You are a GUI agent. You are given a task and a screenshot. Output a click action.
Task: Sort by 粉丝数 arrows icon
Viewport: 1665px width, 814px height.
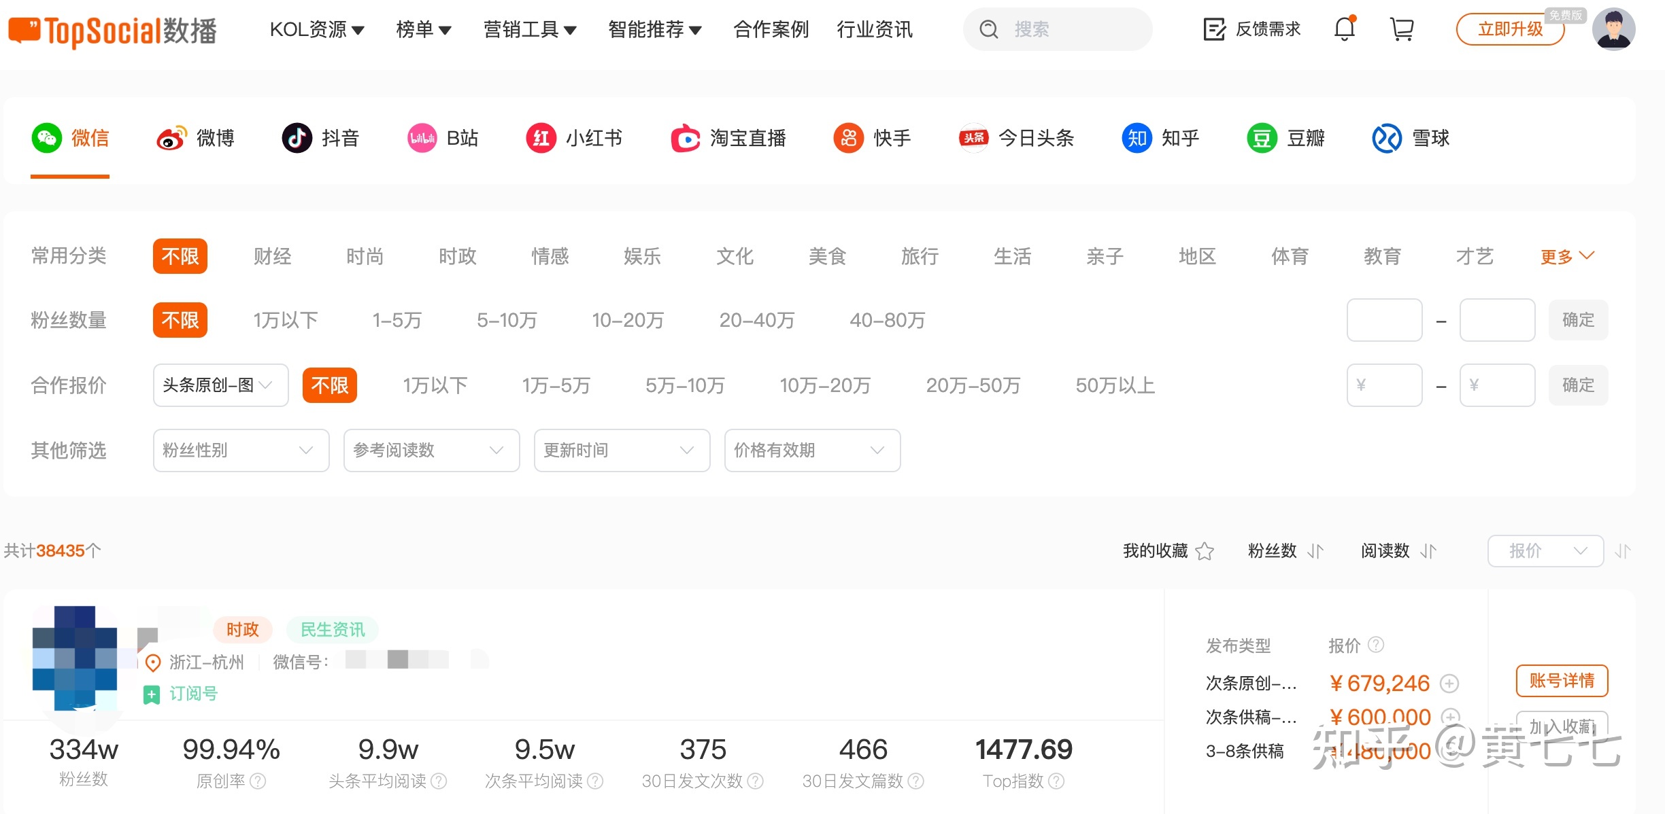(x=1315, y=551)
